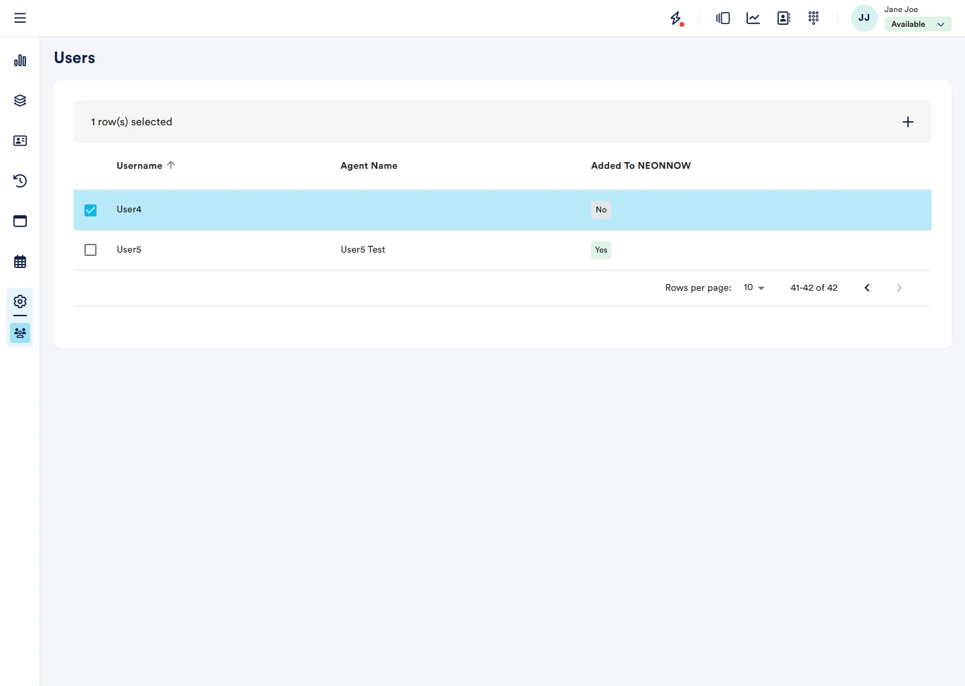Click the Added To NEONNOW column header

pyautogui.click(x=641, y=165)
